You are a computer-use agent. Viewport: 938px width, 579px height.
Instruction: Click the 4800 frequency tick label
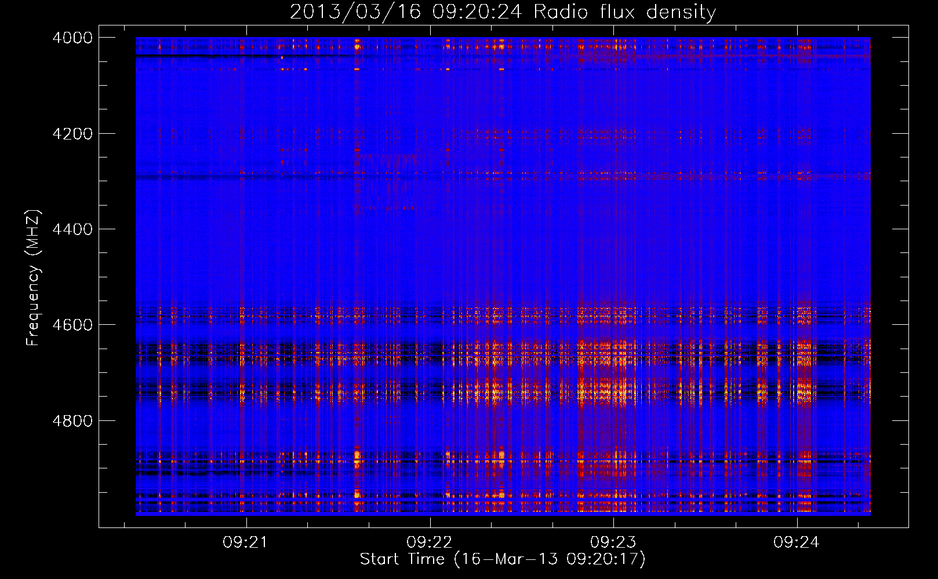(x=72, y=420)
